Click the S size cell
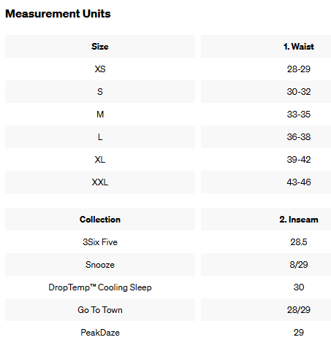Image resolution: width=331 pixels, height=348 pixels. pos(100,92)
